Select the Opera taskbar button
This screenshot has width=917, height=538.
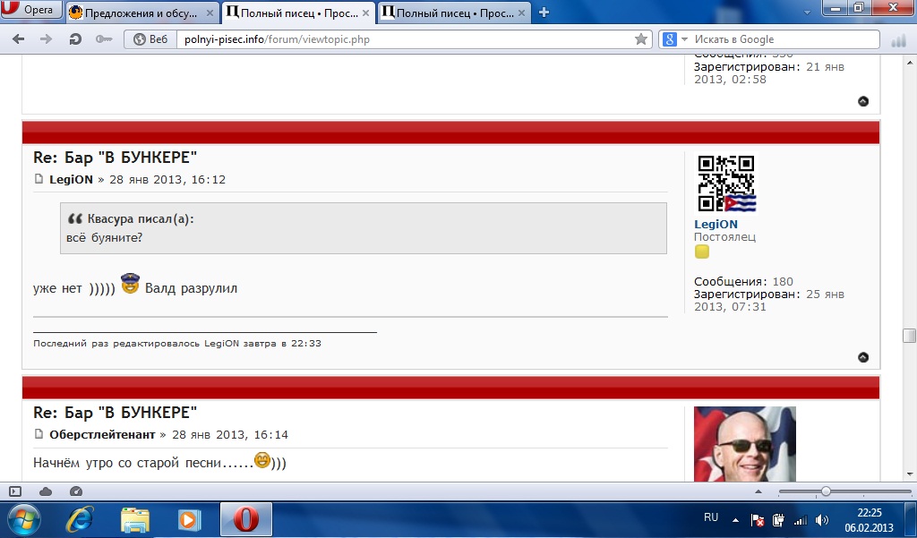245,519
